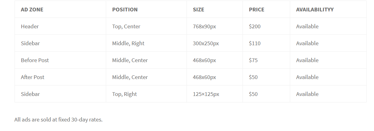Viewport: 374px width, 131px height.
Task: Click the $200 price cell
Action: (x=266, y=26)
